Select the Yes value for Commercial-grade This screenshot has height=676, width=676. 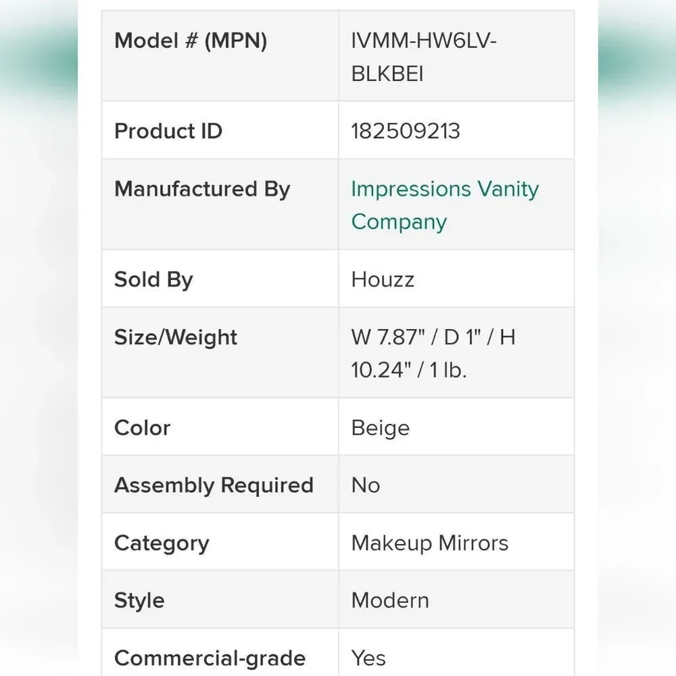point(368,658)
